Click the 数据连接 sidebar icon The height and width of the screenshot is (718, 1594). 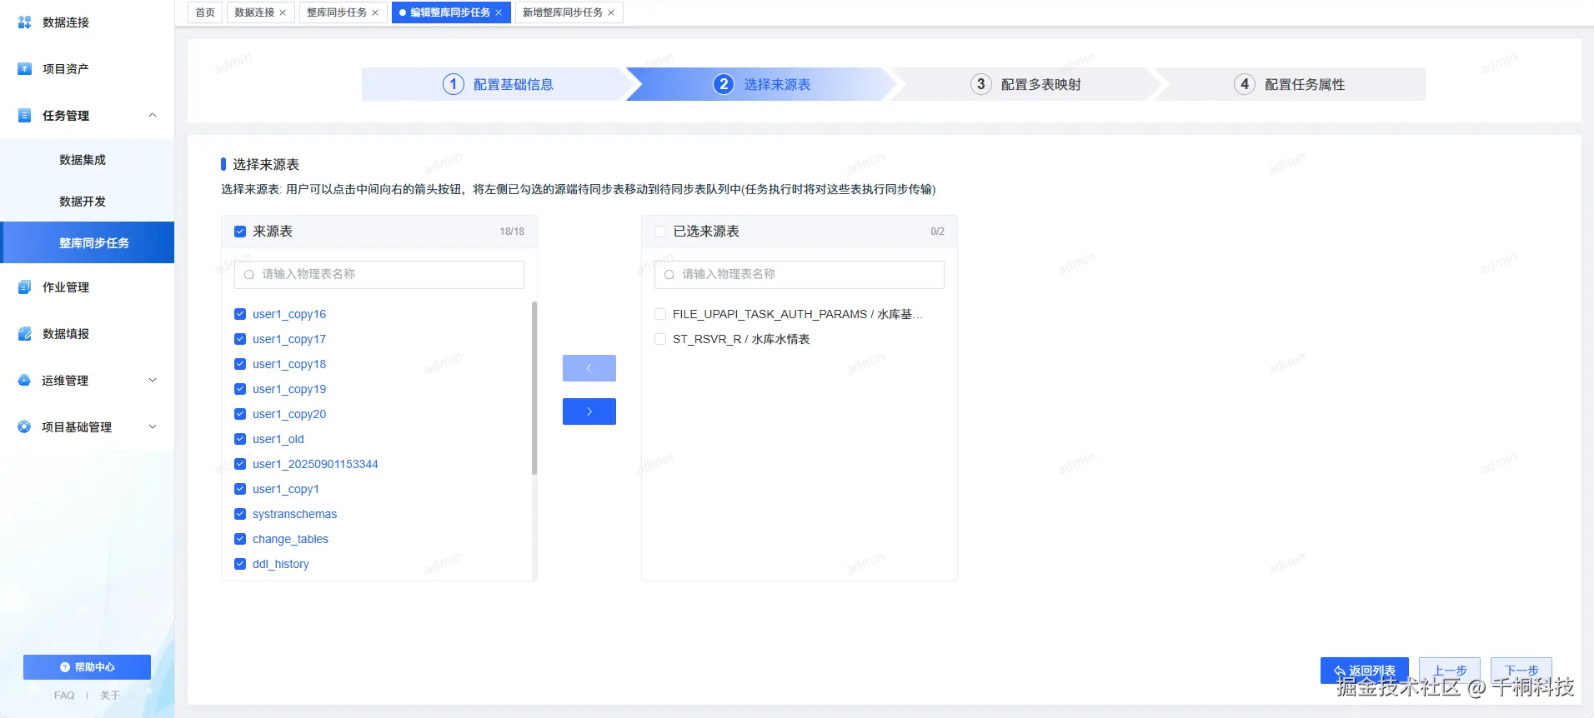point(25,22)
